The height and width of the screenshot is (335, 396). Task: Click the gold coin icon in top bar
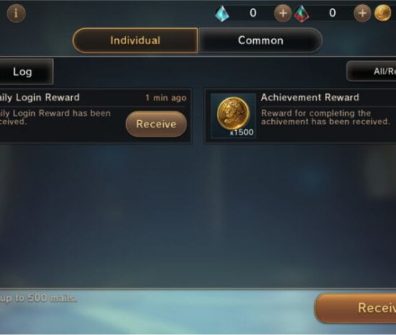click(x=383, y=13)
